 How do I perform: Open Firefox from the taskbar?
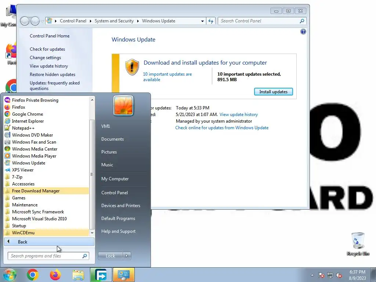pyautogui.click(x=55, y=275)
